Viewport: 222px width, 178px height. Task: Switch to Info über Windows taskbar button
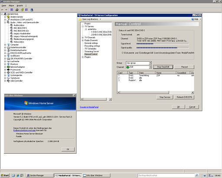(x=96, y=175)
